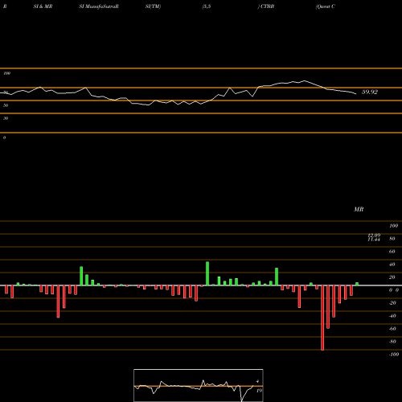The image size is (402, 402).
Task: Click the longest red histogram bar
Action: coord(322,318)
